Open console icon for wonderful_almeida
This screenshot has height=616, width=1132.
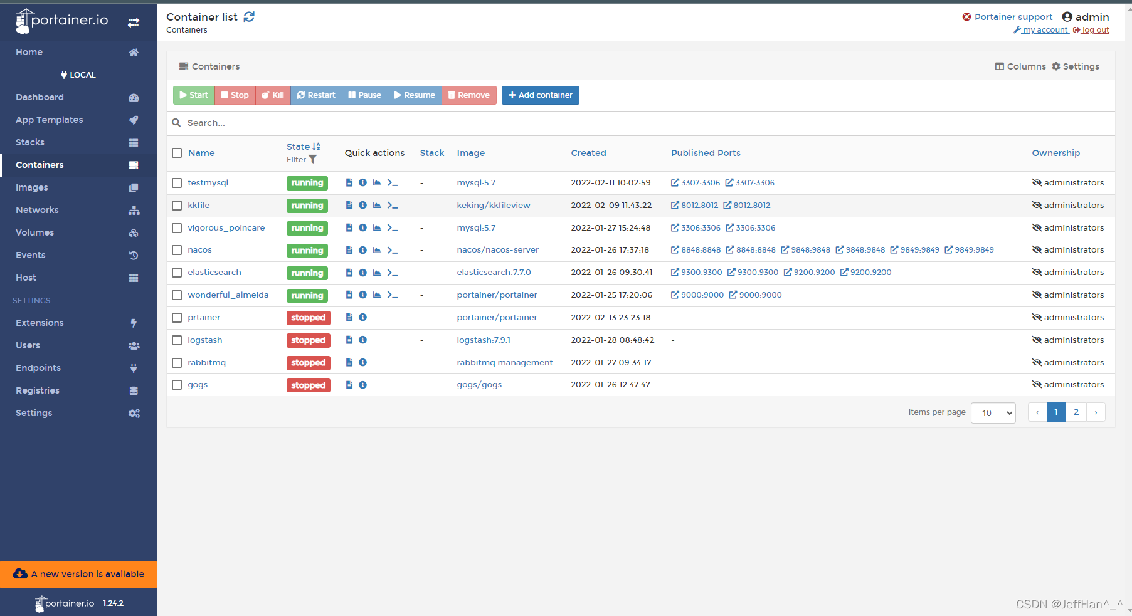tap(393, 295)
